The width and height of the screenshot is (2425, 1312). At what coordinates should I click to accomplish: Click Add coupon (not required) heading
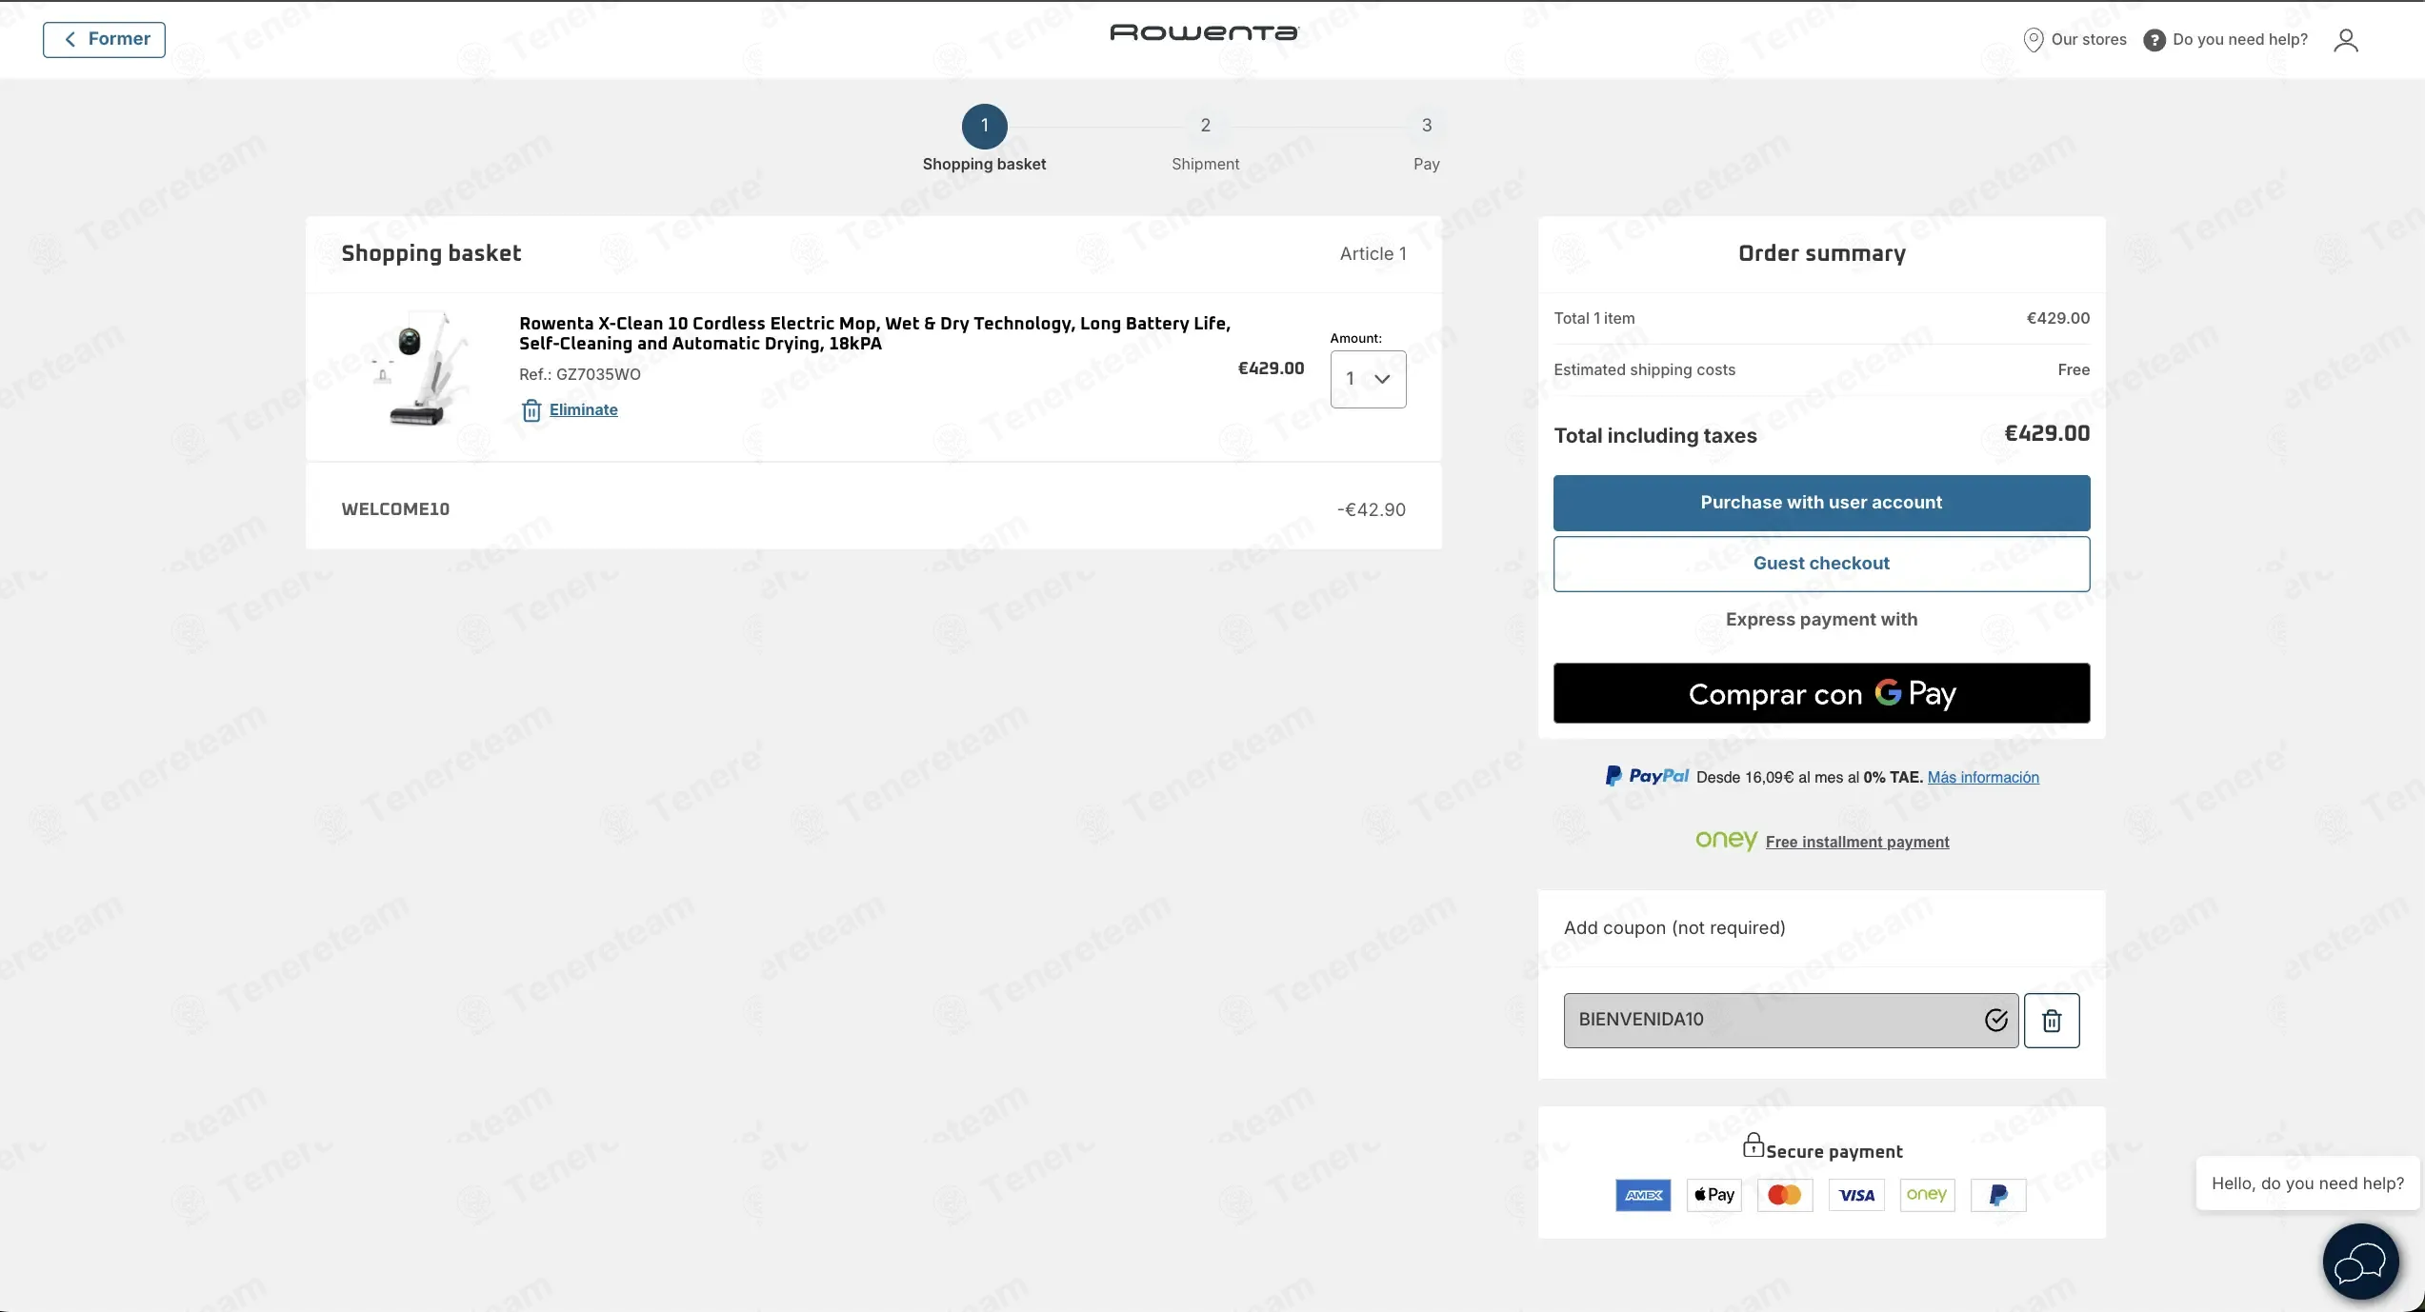pos(1673,928)
